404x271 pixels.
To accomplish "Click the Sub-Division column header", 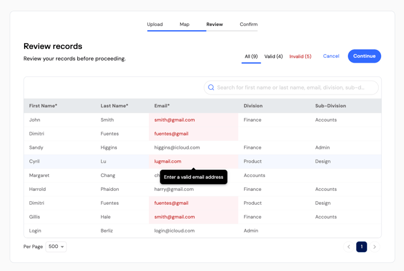I will 330,106.
